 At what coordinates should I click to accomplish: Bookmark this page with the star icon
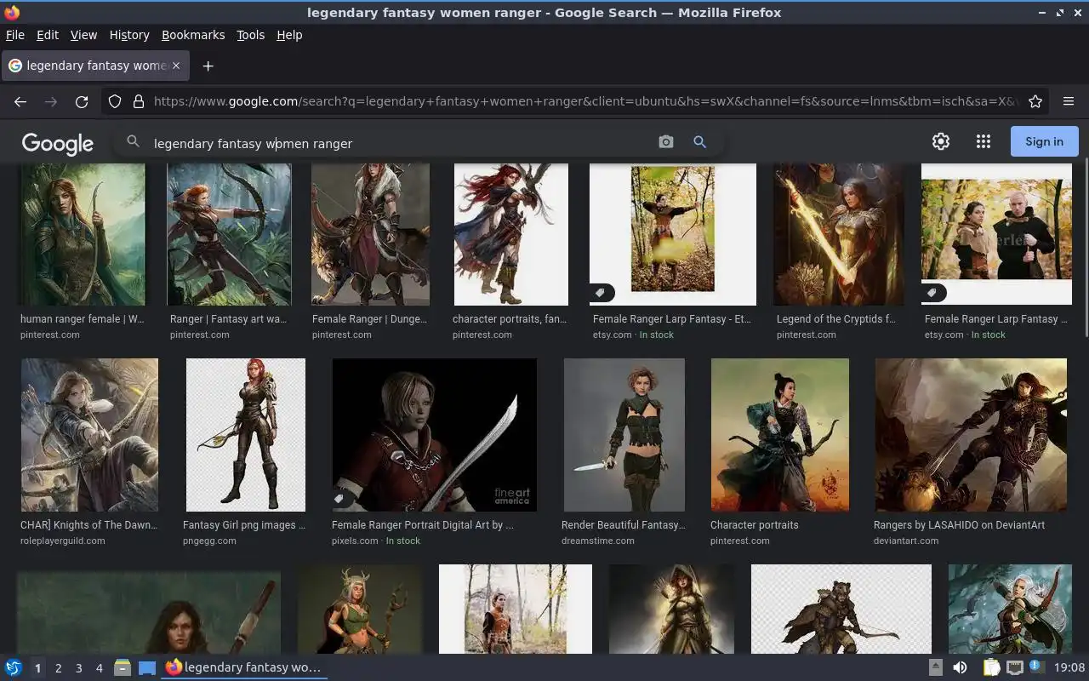point(1035,101)
